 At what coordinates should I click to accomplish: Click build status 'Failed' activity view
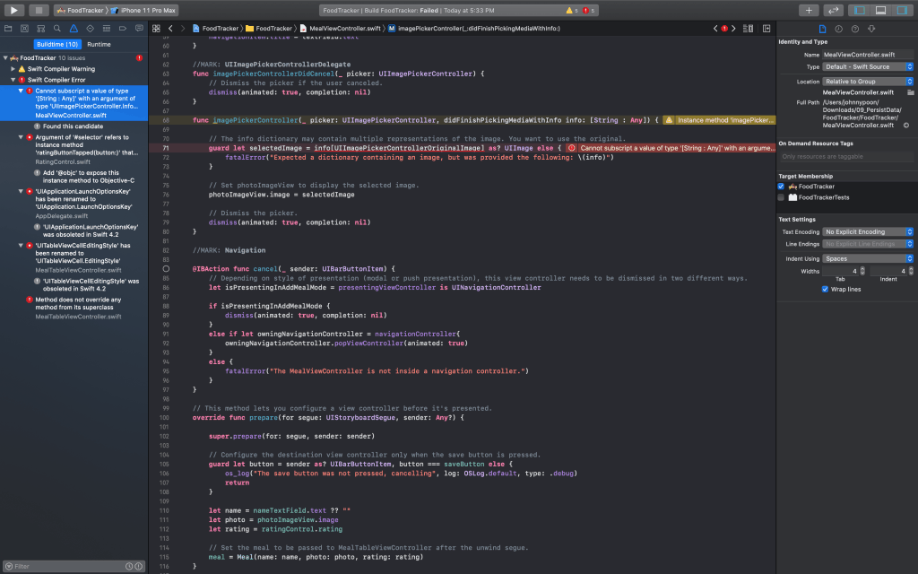click(458, 10)
